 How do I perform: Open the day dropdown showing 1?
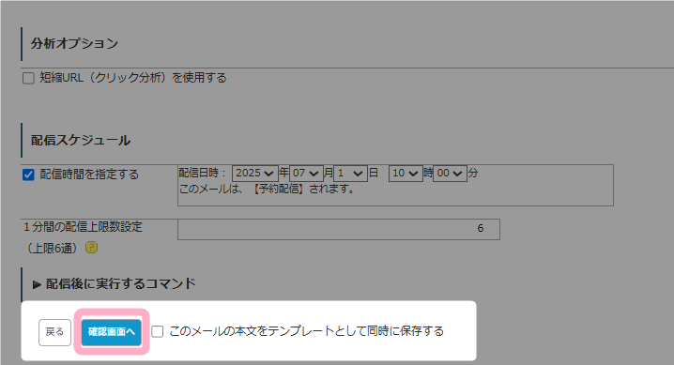tap(350, 173)
